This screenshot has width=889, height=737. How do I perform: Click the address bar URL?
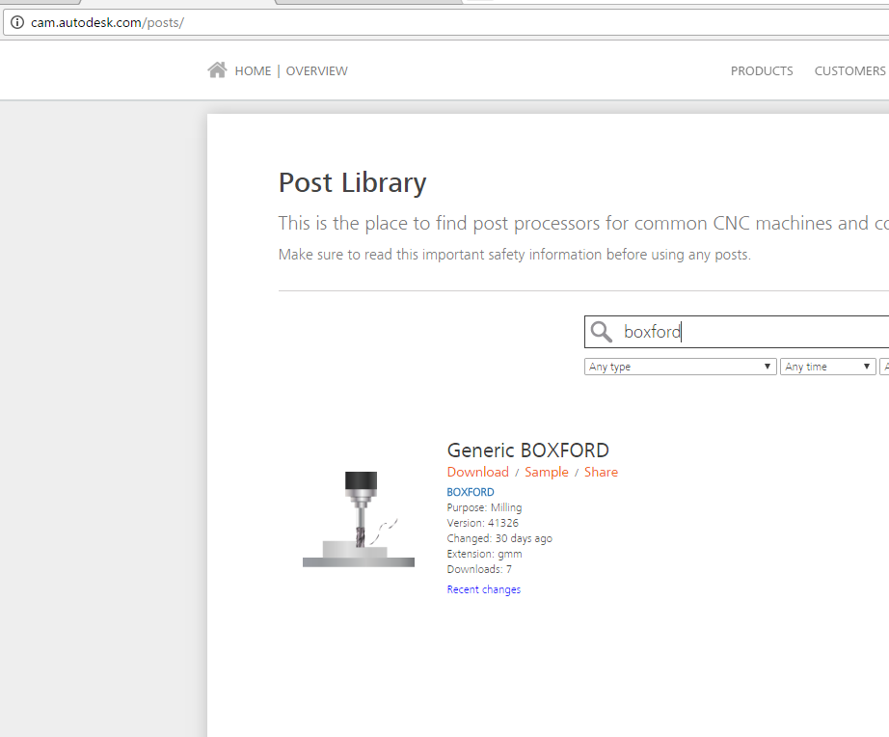107,23
